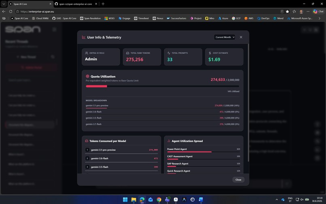Switch to the Span AI Core browser tab
This screenshot has height=204, width=326.
click(x=30, y=4)
